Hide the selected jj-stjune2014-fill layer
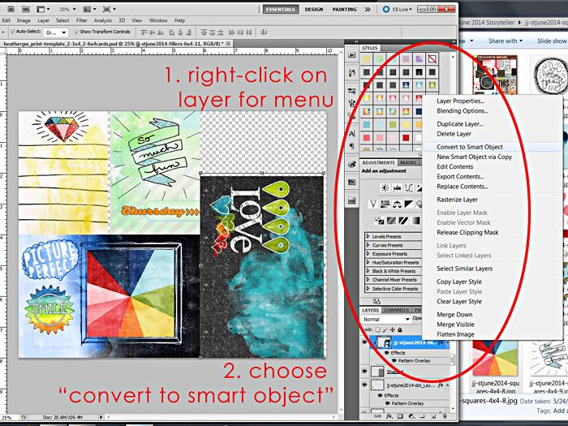Screen dimensions: 568x426 tap(365, 342)
